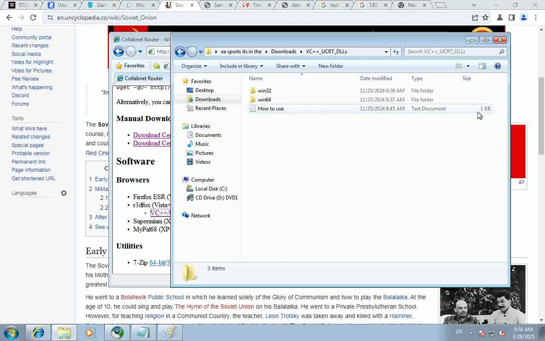545x341 pixels.
Task: Open recent pages dropdown in Collabnet window
Action: click(x=140, y=52)
